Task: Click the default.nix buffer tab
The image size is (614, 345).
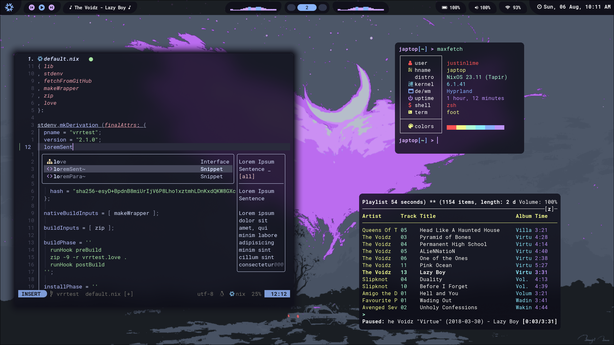Action: pos(61,59)
